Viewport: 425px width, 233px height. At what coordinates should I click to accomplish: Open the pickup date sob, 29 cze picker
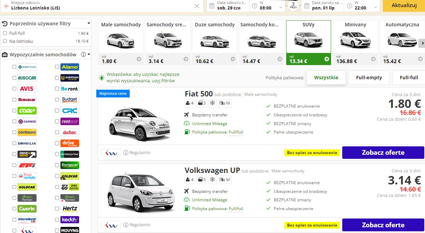[x=228, y=6]
